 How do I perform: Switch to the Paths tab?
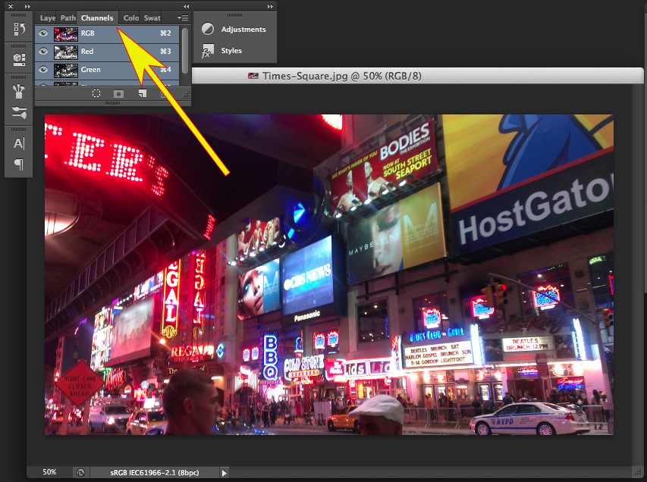pyautogui.click(x=68, y=17)
